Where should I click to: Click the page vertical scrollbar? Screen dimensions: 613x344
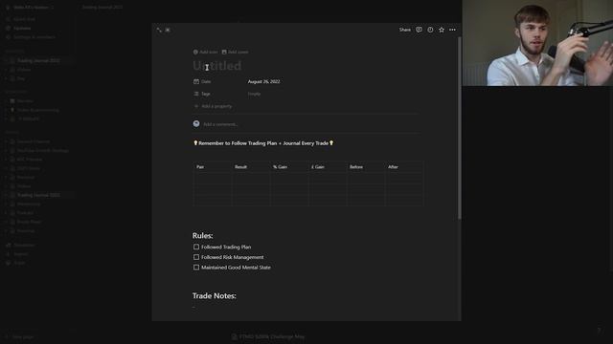tap(460, 129)
